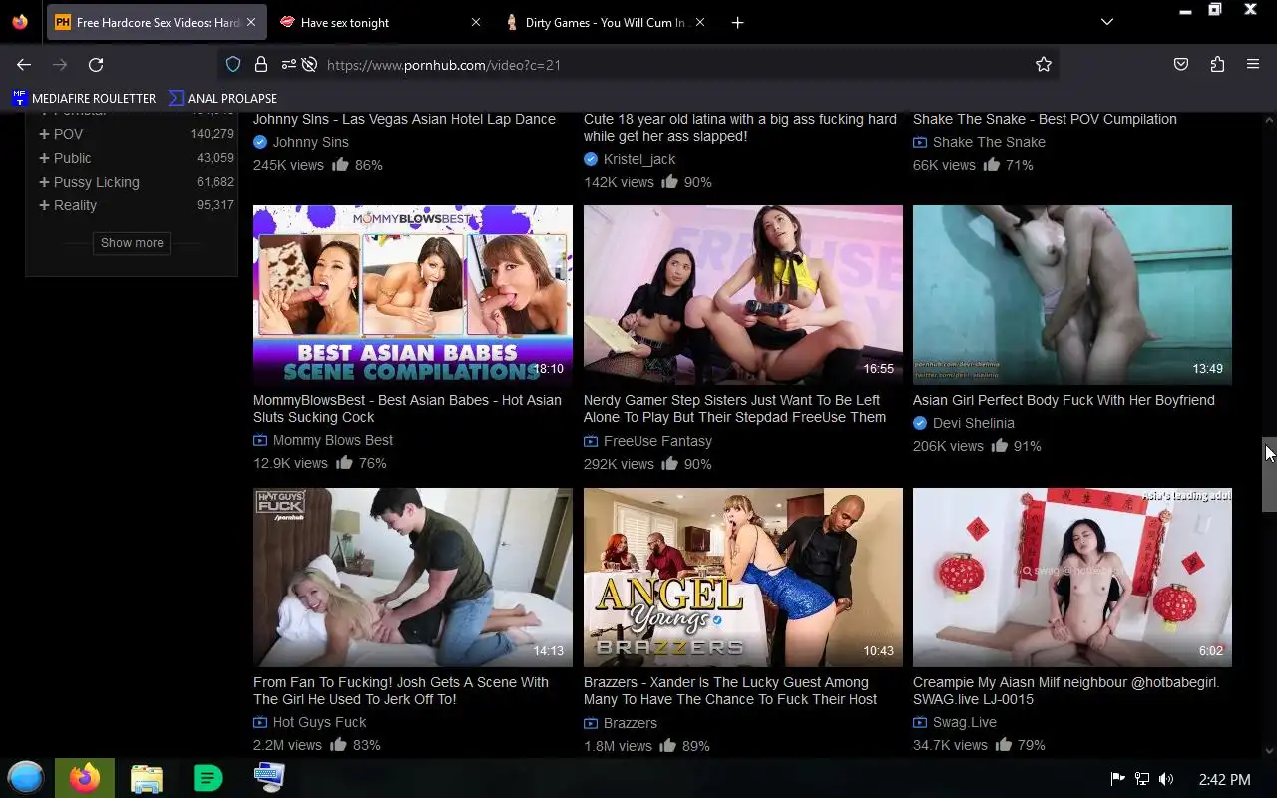This screenshot has height=798, width=1277.
Task: Click thumbs-up icon beside the 79% rating
Action: pos(1004,744)
